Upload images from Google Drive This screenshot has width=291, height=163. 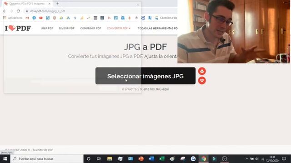point(202,71)
